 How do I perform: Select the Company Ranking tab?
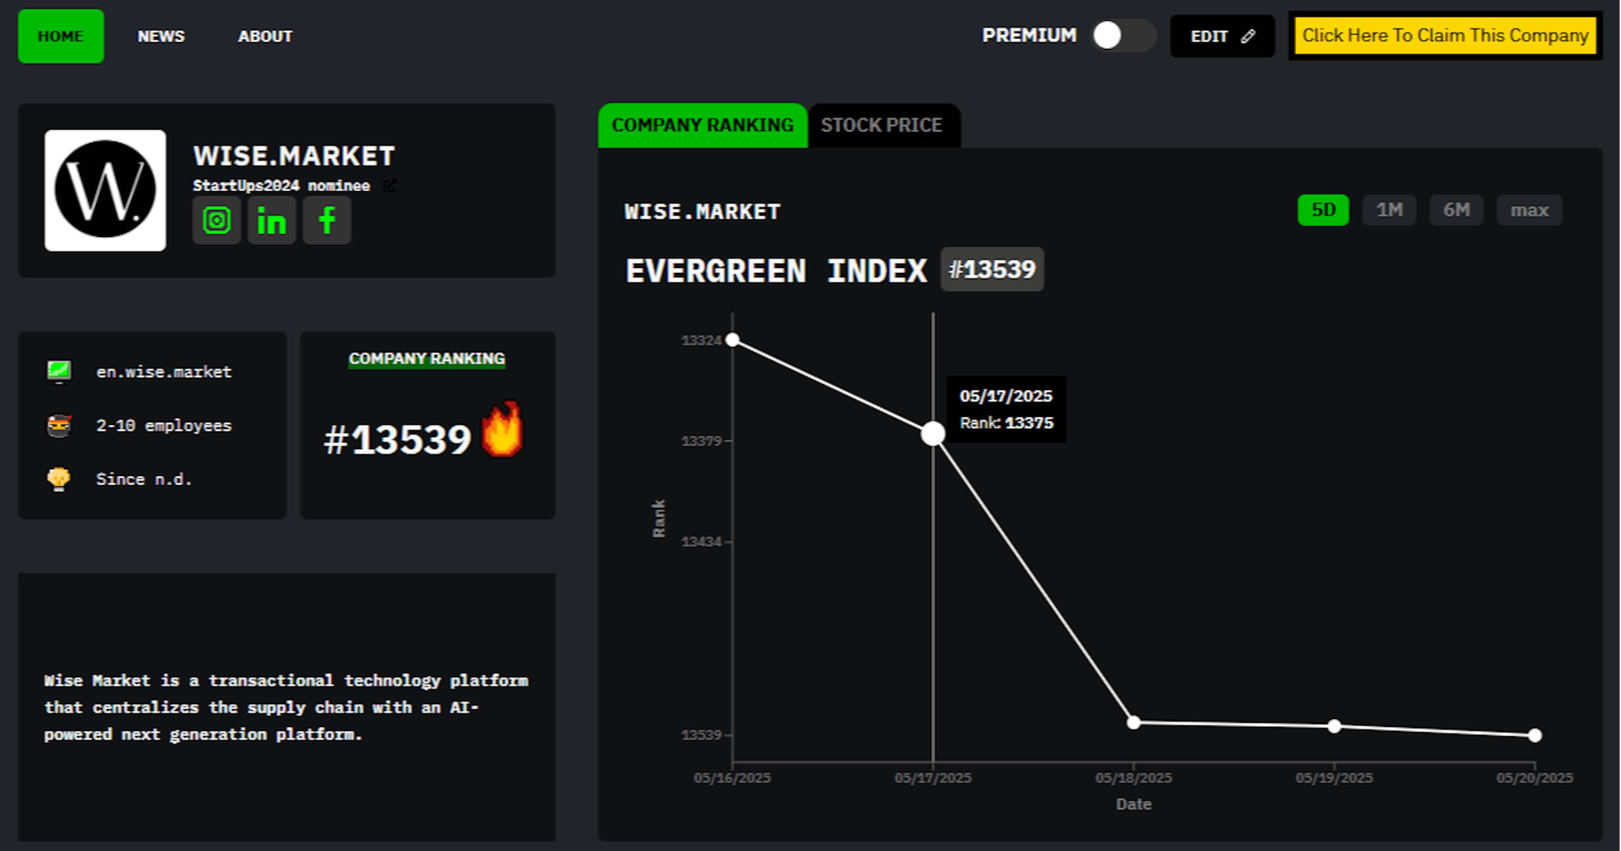click(702, 126)
